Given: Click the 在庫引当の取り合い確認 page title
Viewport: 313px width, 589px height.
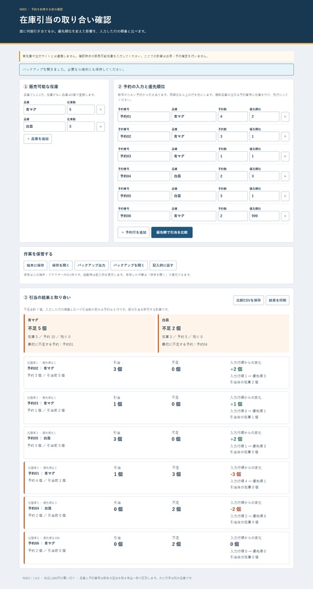Looking at the screenshot, I should click(x=66, y=20).
